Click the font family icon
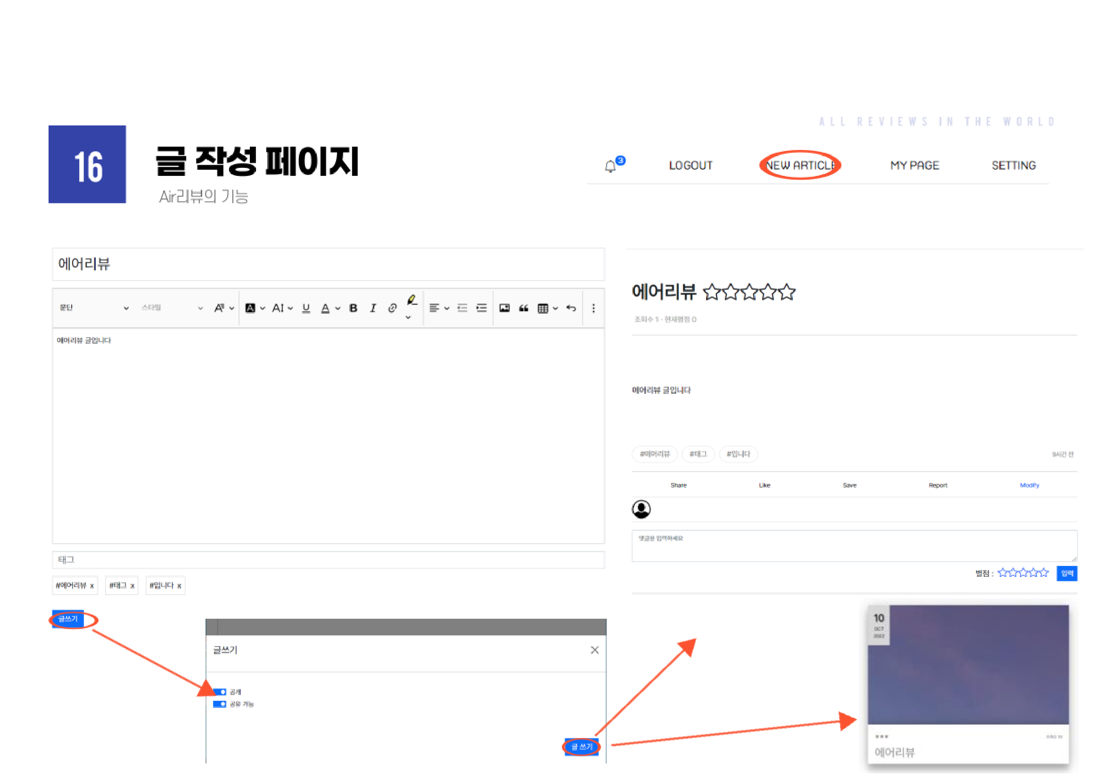Image resolution: width=1103 pixels, height=780 pixels. coord(219,308)
